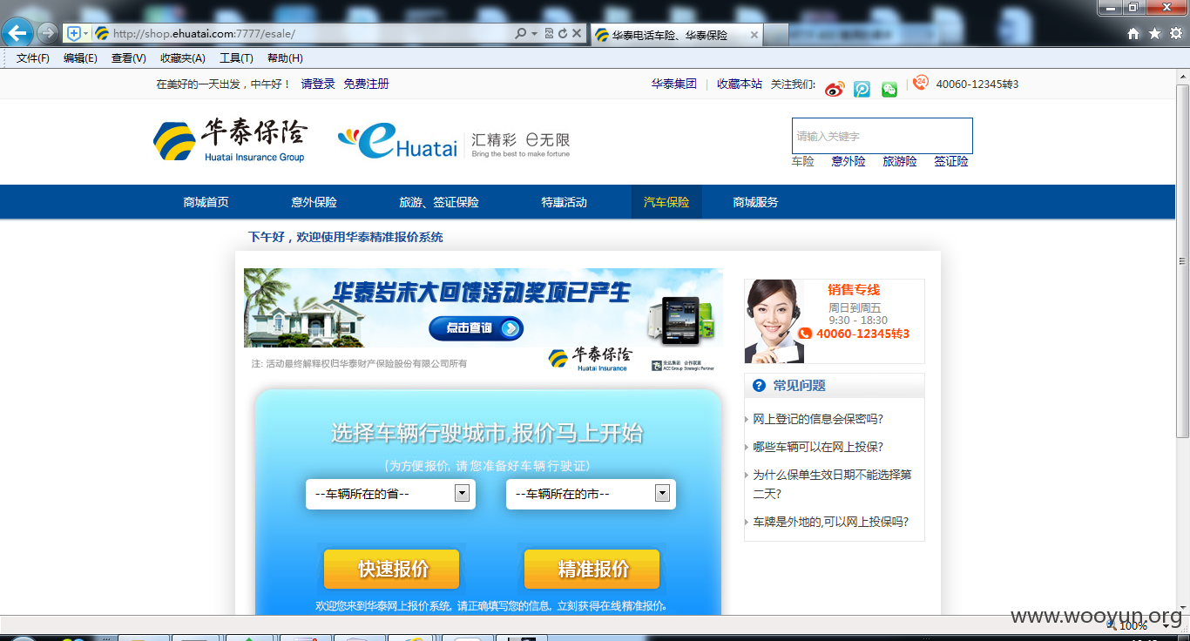Click the 点击查询 banner button

(x=476, y=328)
